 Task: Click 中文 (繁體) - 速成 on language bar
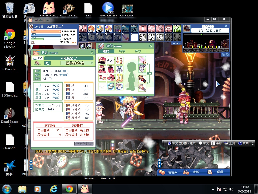click(182, 143)
